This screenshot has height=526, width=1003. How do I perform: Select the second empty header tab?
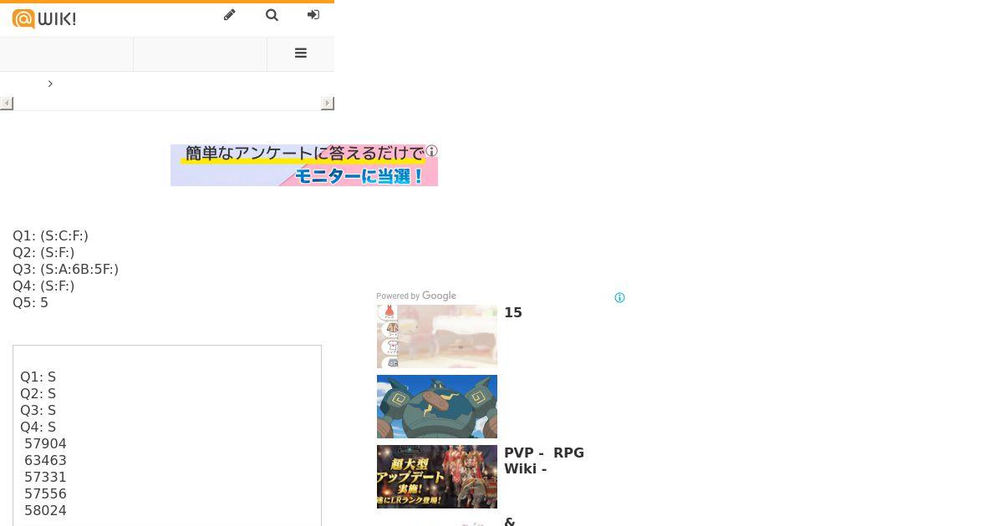coord(201,54)
